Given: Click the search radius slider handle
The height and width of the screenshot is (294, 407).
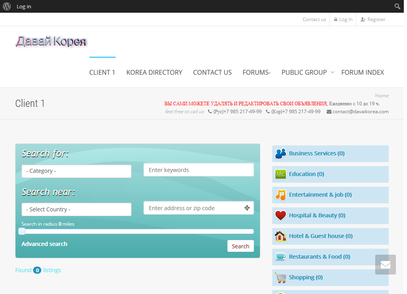Looking at the screenshot, I should (22, 231).
